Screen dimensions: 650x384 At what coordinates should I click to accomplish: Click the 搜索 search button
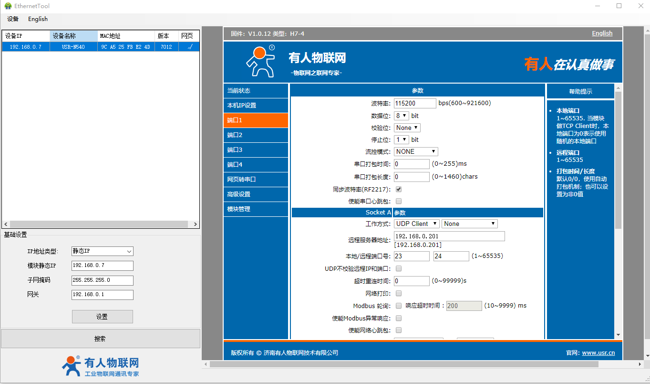[100, 339]
